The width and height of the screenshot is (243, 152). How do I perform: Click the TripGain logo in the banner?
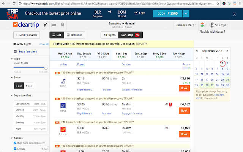(13, 14)
